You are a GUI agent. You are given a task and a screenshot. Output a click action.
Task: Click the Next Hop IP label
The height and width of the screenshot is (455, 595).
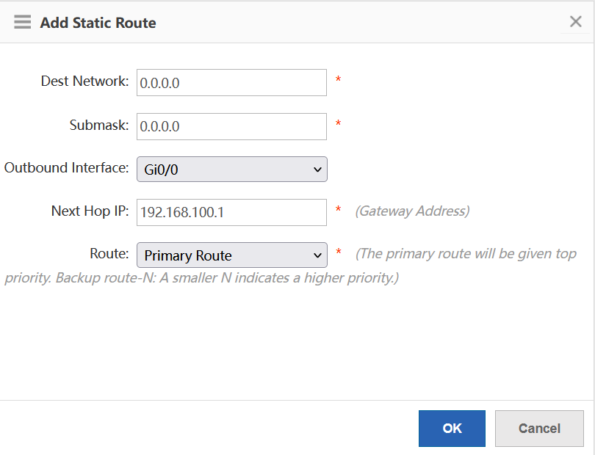90,211
